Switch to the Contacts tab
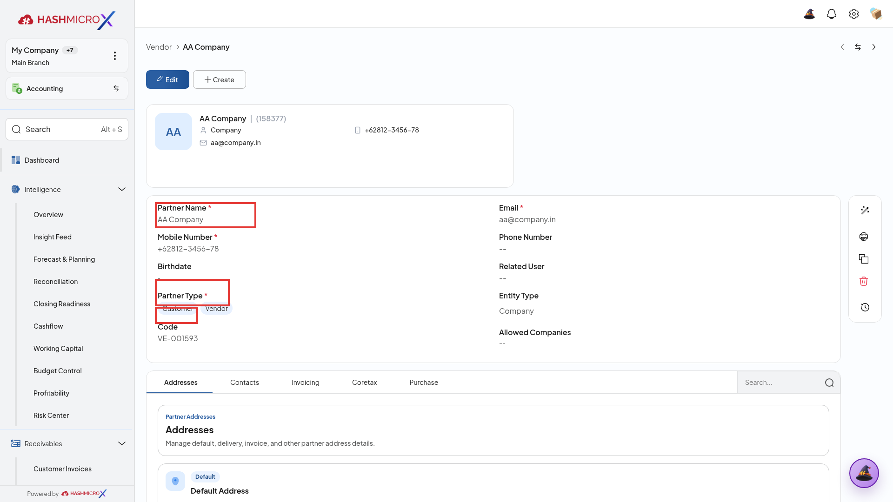 coord(245,383)
